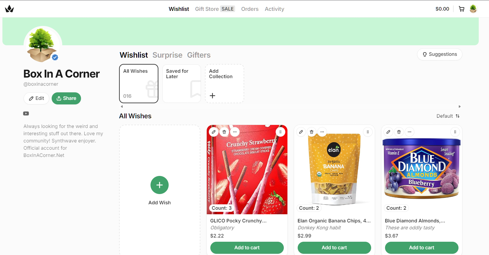Click the green Add Wish plus icon

click(160, 185)
